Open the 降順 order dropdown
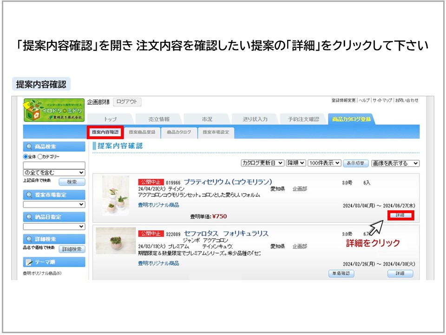Image resolution: width=446 pixels, height=335 pixels. point(295,163)
